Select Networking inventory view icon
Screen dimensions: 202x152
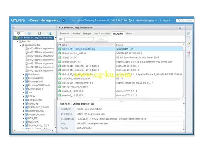pos(50,34)
